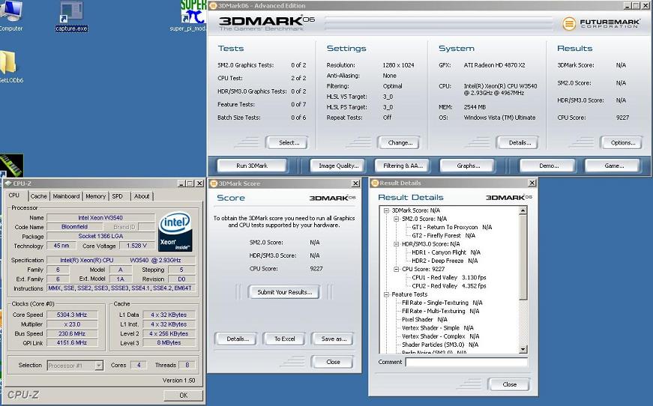Viewport: 653px width, 406px height.
Task: Open the yellow folder on the desktop
Action: point(9,63)
